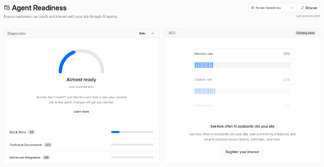Viewport: 324px width, 167px height.
Task: Click the Beta badge in Diagnostics
Action: (142, 33)
